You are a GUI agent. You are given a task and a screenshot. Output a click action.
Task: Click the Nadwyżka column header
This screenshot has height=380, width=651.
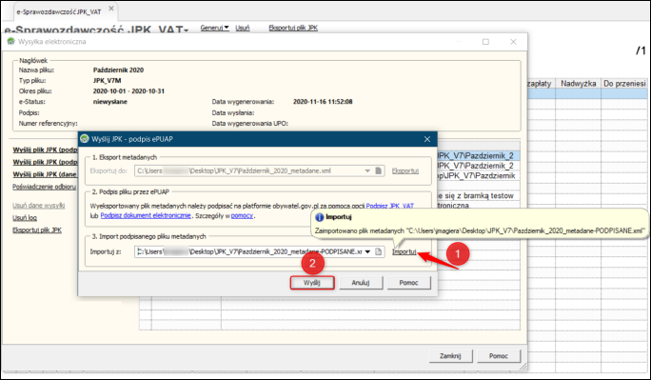coord(579,84)
